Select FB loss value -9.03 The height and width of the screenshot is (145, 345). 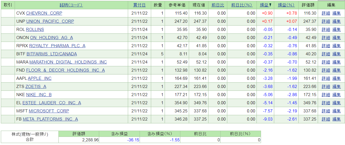coord(268,119)
